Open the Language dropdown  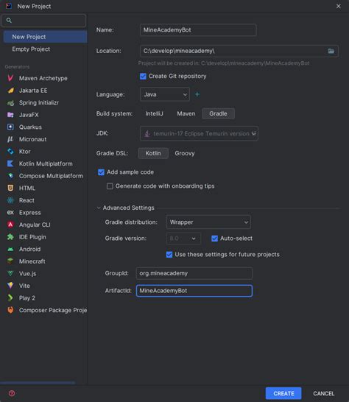[x=165, y=94]
